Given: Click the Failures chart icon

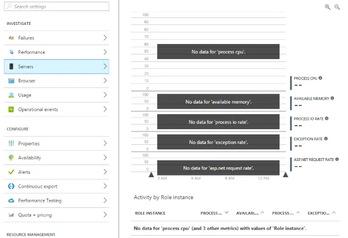Looking at the screenshot, I should [x=12, y=38].
